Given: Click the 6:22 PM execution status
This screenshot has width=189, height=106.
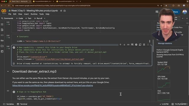Looking at the screenshot, I should (x=164, y=104).
